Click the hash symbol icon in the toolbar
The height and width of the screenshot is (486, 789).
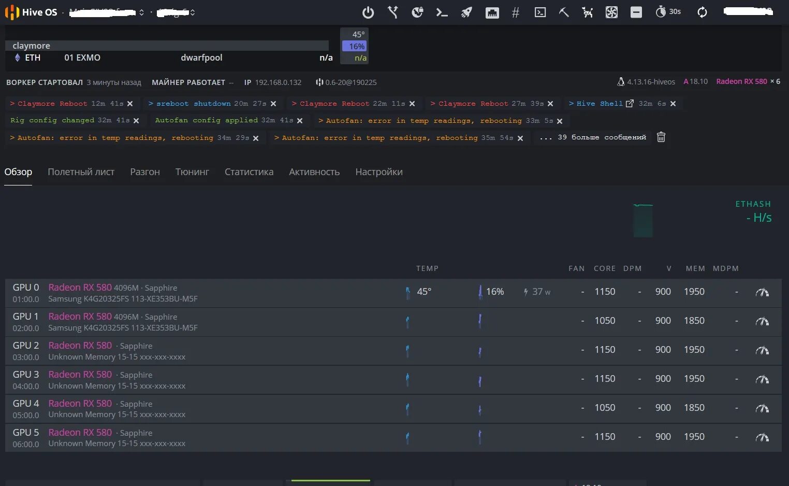(515, 12)
